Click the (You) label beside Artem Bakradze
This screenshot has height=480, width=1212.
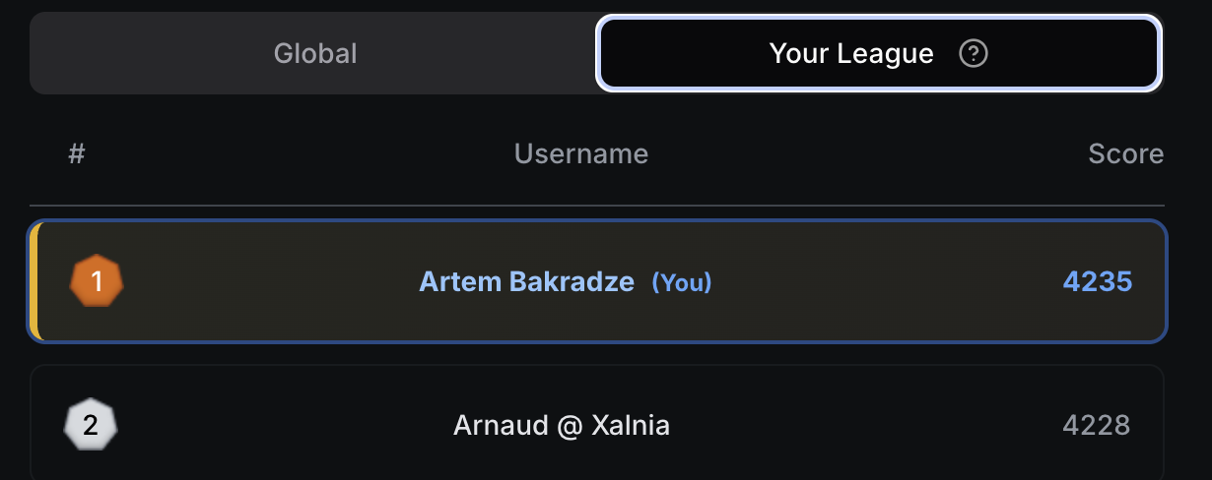coord(682,283)
